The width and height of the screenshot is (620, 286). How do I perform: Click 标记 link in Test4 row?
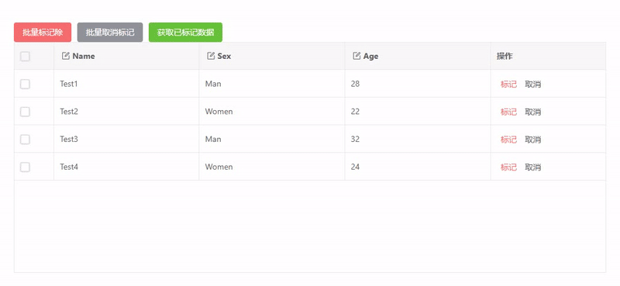(508, 167)
